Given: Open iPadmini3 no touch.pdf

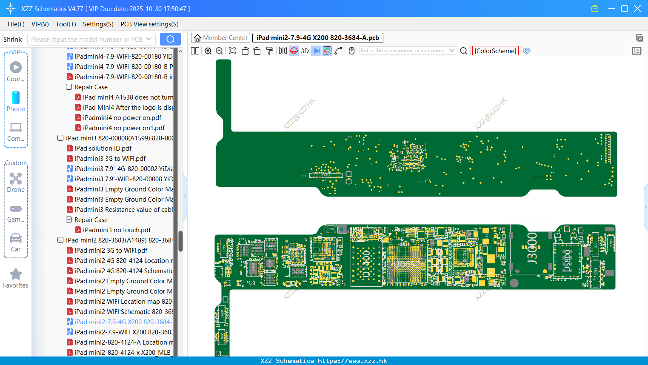Looking at the screenshot, I should point(117,230).
